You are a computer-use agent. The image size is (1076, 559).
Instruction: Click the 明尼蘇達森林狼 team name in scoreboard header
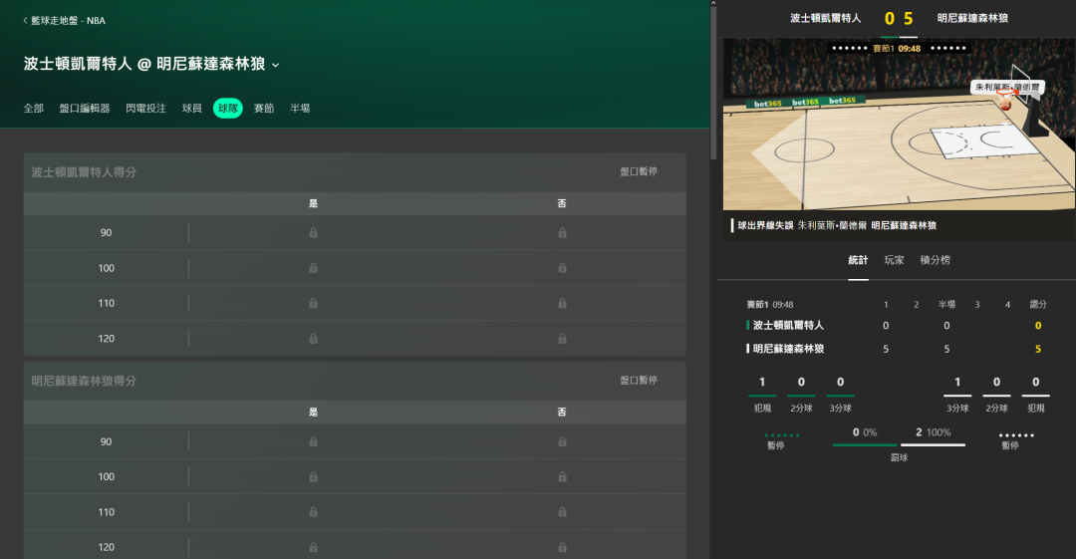click(x=972, y=18)
